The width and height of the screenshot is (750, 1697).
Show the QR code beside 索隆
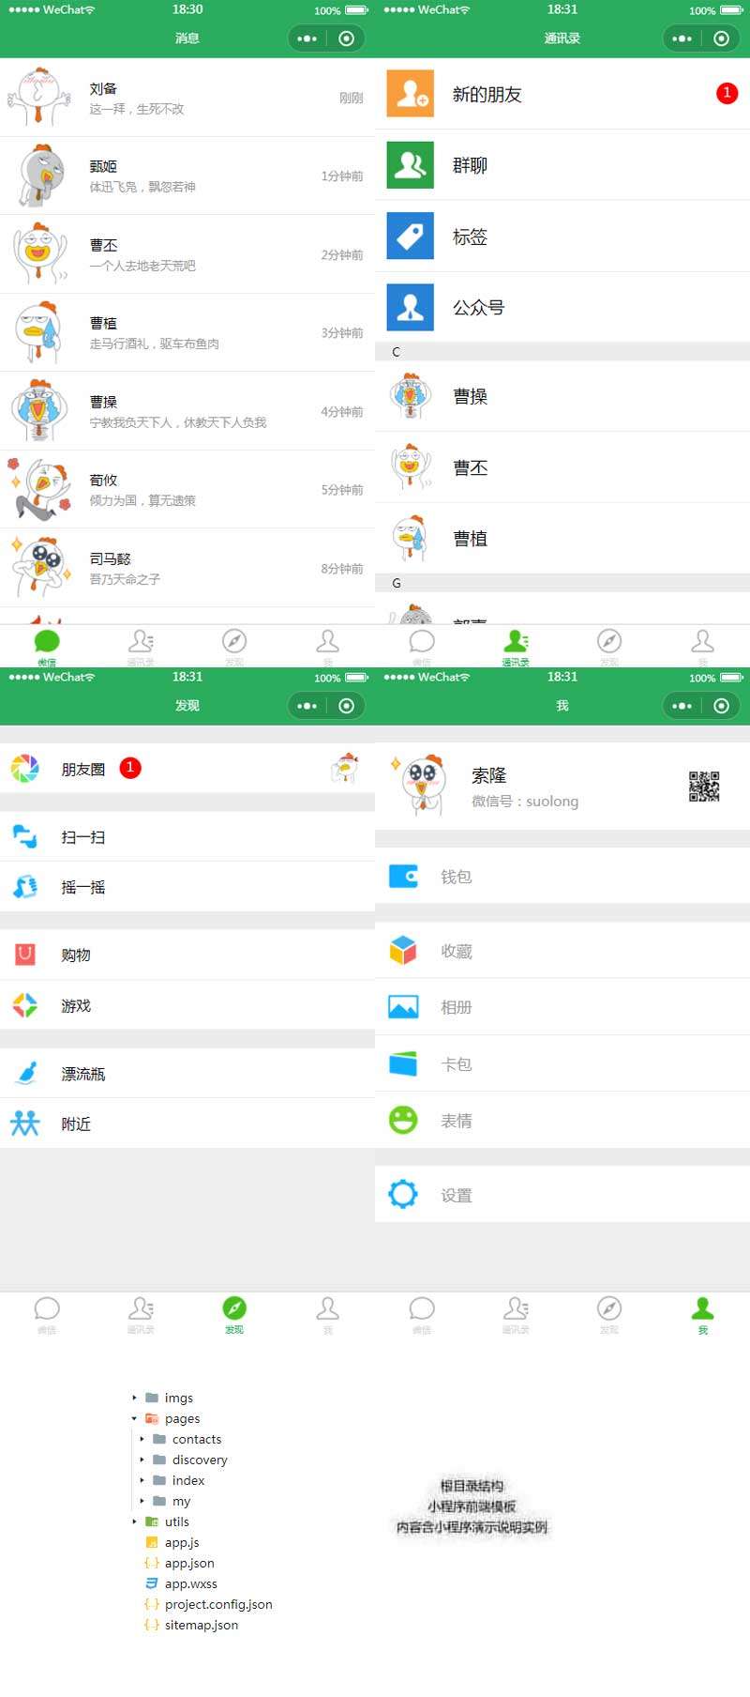[704, 787]
